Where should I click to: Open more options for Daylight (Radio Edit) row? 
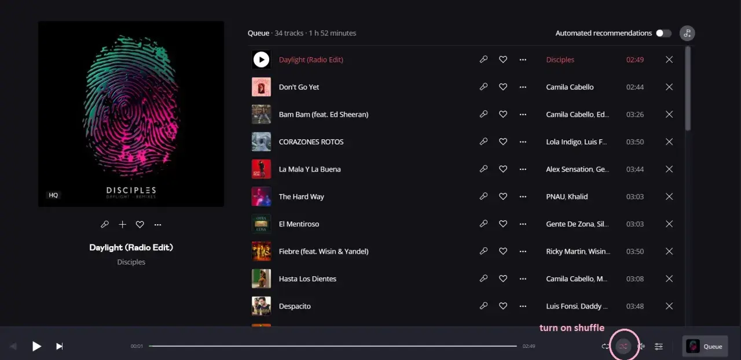click(523, 60)
